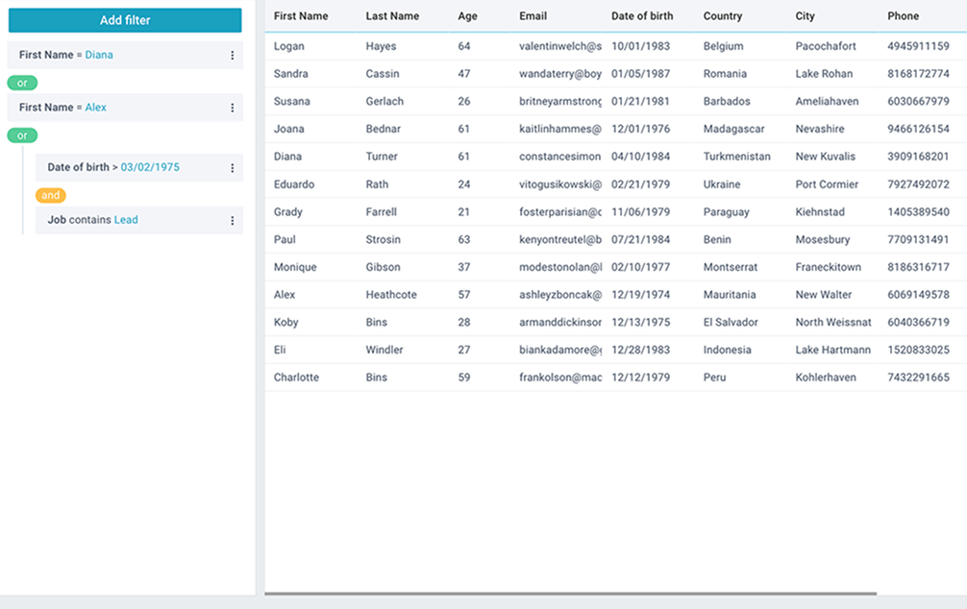
Task: Sort by Email column header
Action: click(533, 16)
